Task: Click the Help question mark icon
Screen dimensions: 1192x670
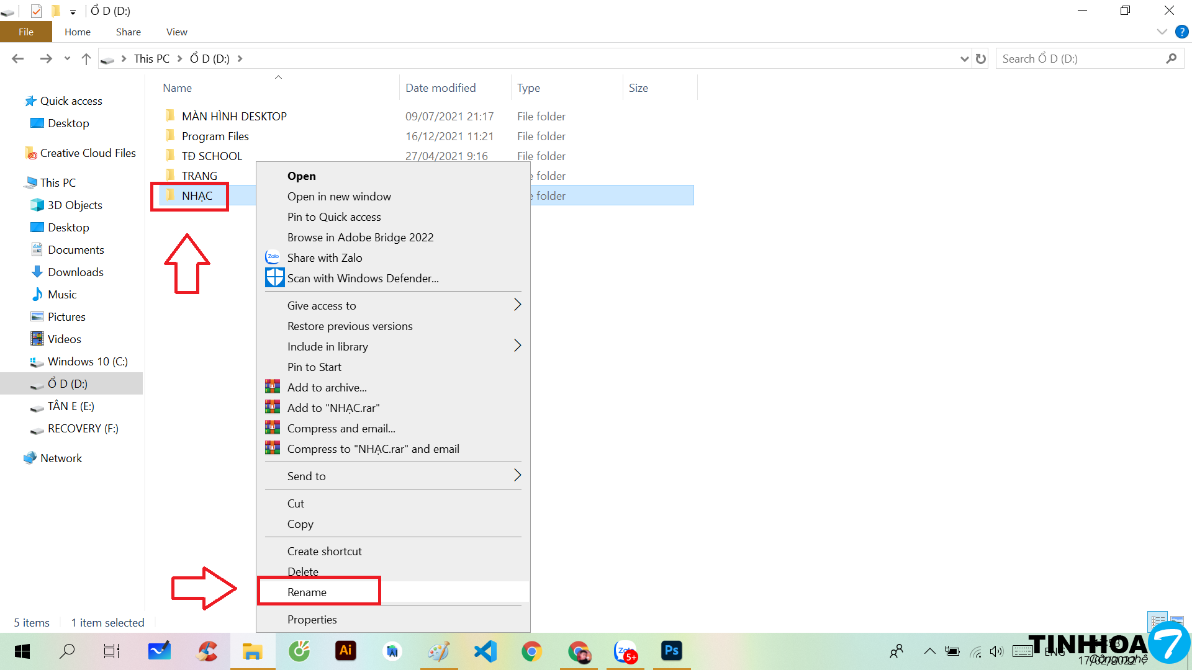Action: click(x=1181, y=32)
